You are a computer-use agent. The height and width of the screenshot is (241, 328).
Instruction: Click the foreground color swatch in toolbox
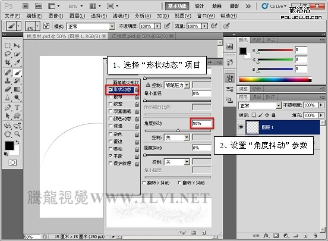coord(9,145)
